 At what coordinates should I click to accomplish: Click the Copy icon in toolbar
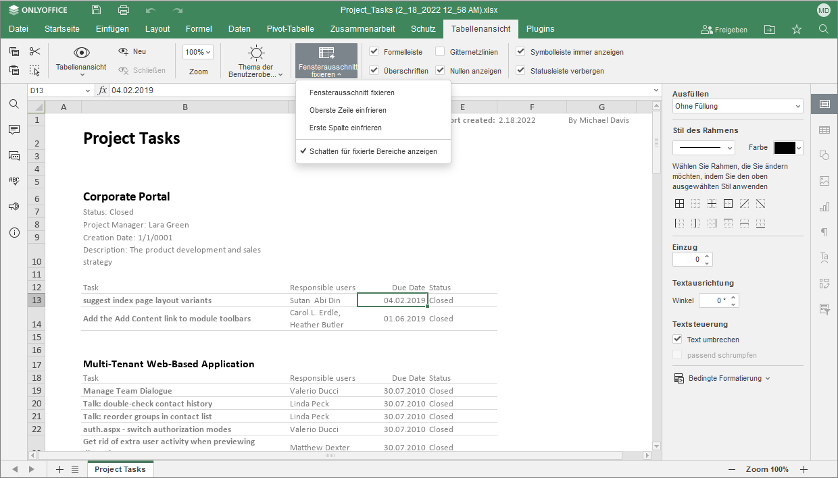pos(14,51)
